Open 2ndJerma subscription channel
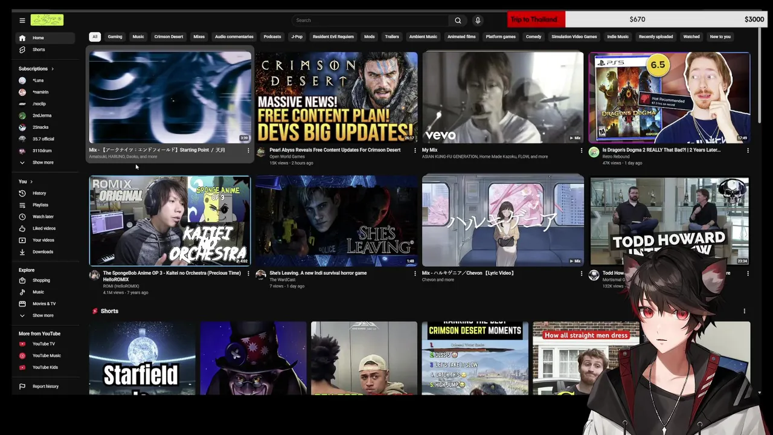The height and width of the screenshot is (435, 773). coord(45,115)
